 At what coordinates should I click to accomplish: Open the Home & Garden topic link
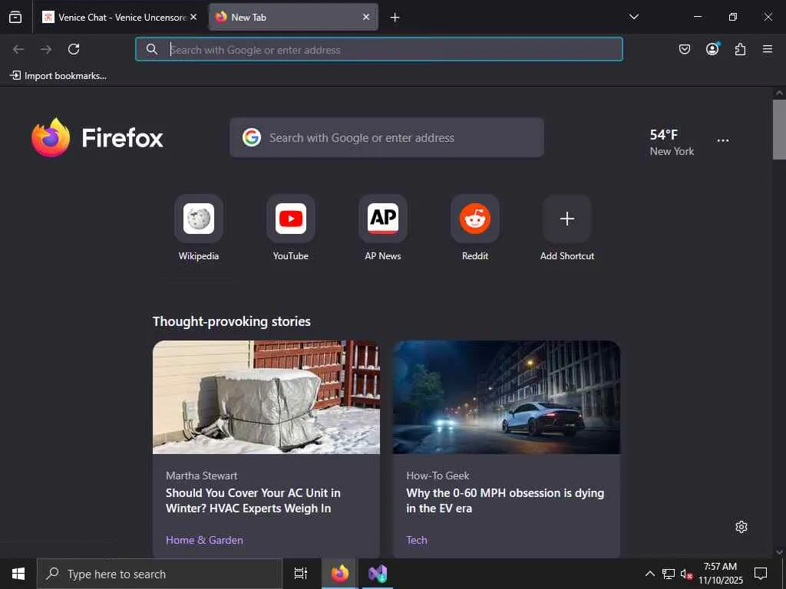[204, 540]
